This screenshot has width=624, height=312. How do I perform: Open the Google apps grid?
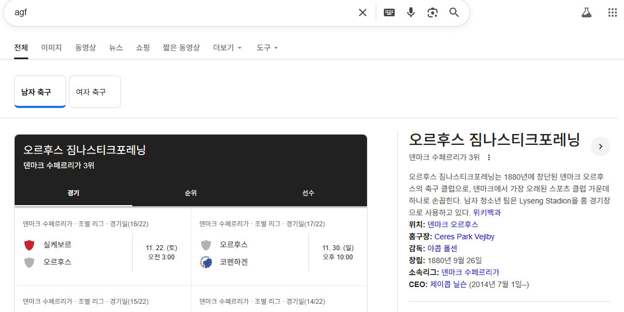click(613, 12)
